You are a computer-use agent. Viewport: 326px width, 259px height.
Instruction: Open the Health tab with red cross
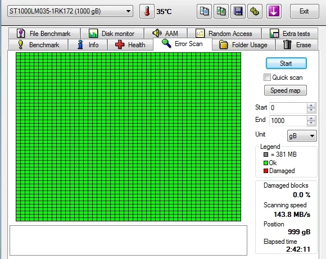(x=130, y=45)
